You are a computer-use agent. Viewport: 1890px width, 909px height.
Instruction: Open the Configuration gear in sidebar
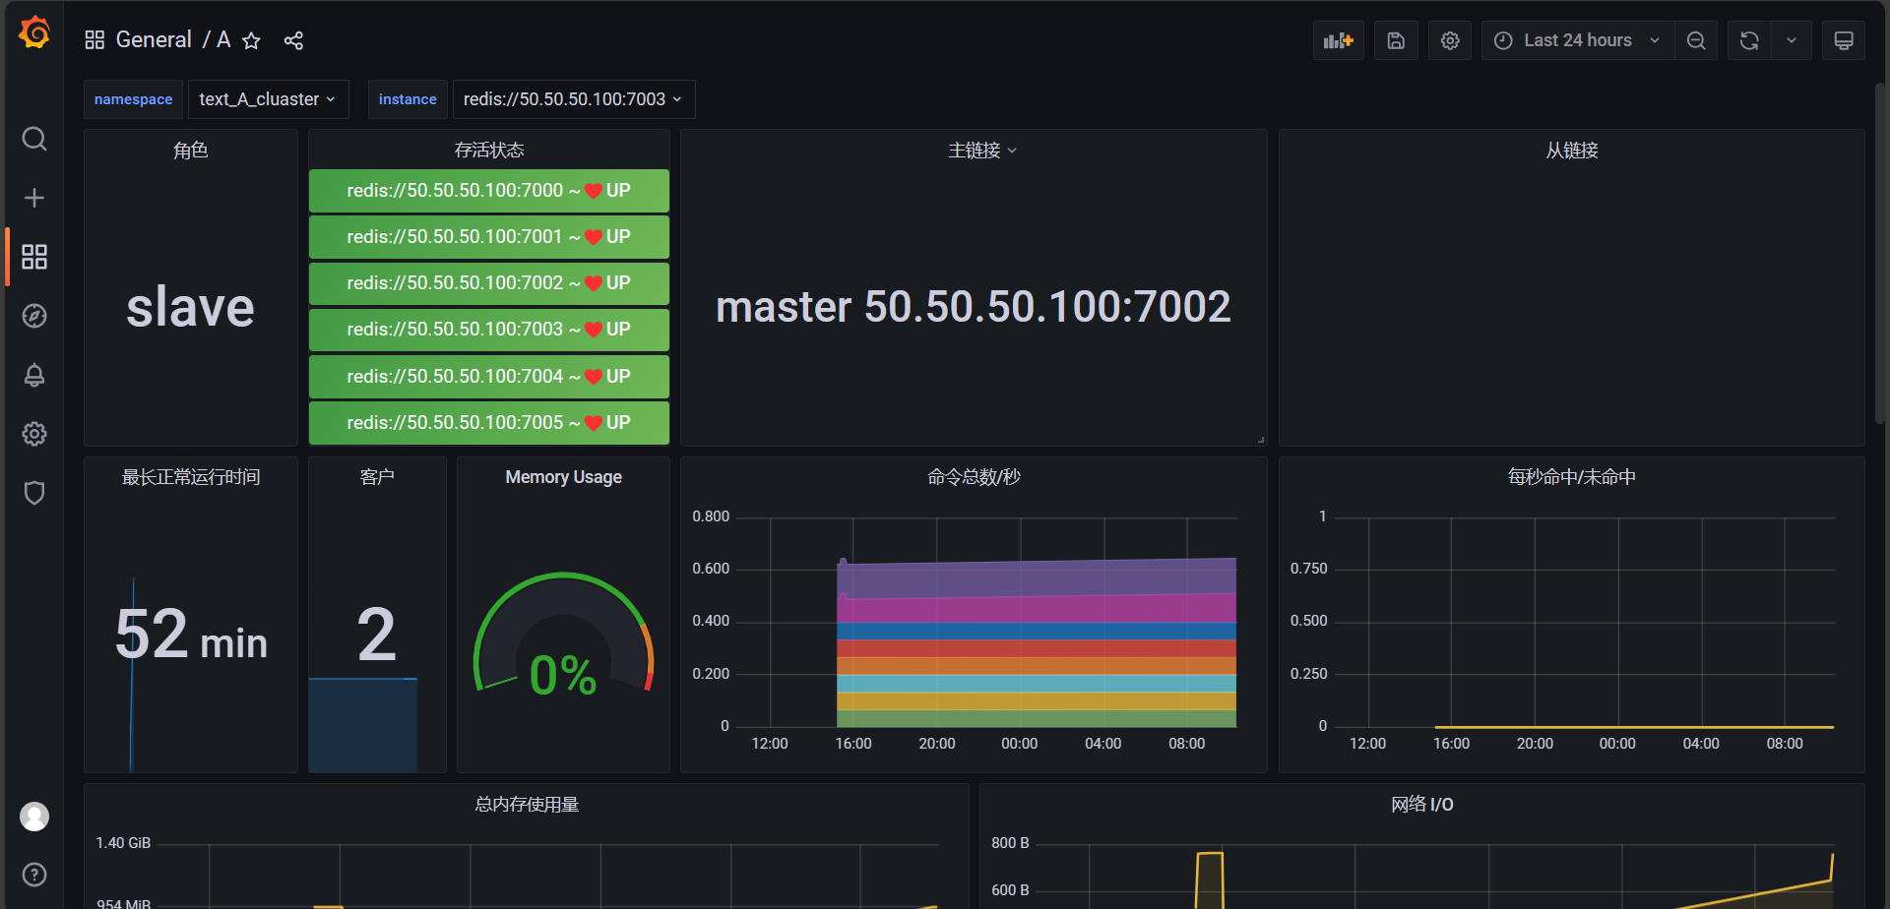[x=34, y=434]
